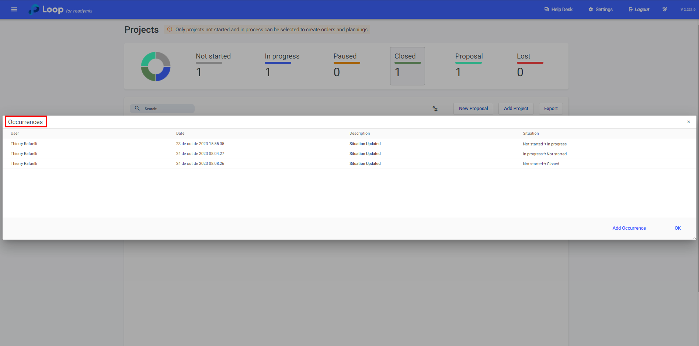
Task: Click the Add Occurrence button
Action: (x=629, y=228)
